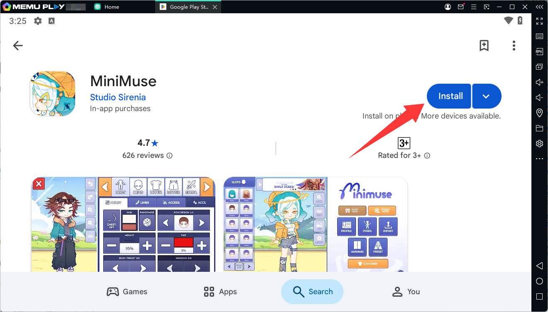Screen dimensions: 548x312
Task: Click the 4.7 star rating
Action: [148, 143]
